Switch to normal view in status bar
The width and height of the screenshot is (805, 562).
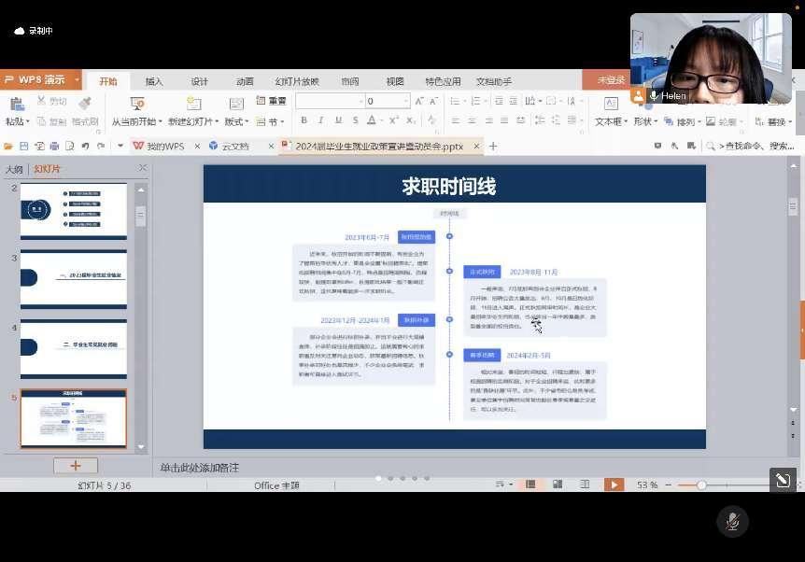tap(530, 485)
